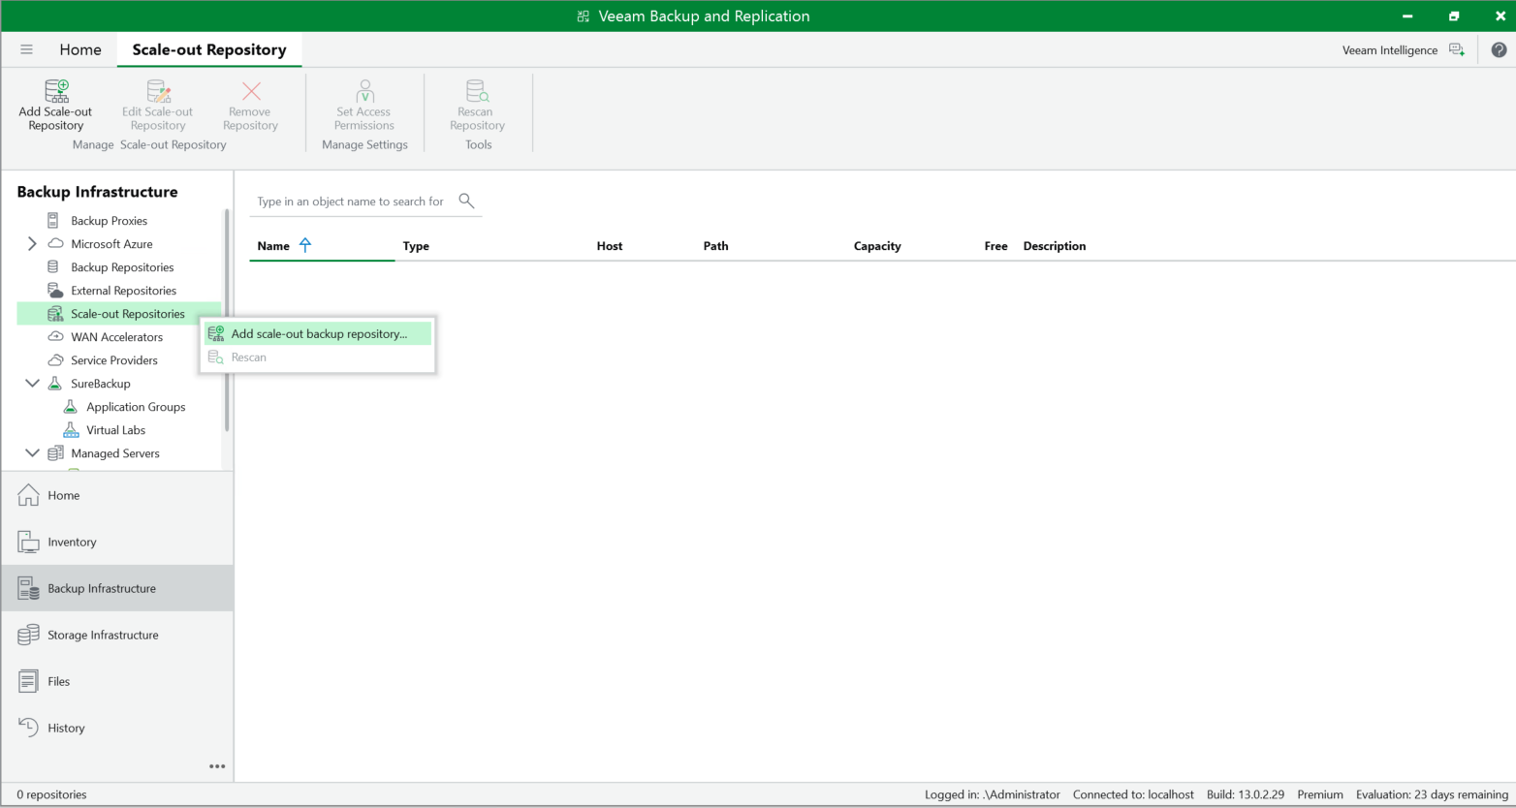Click the help question mark icon
The width and height of the screenshot is (1516, 808).
(1499, 49)
